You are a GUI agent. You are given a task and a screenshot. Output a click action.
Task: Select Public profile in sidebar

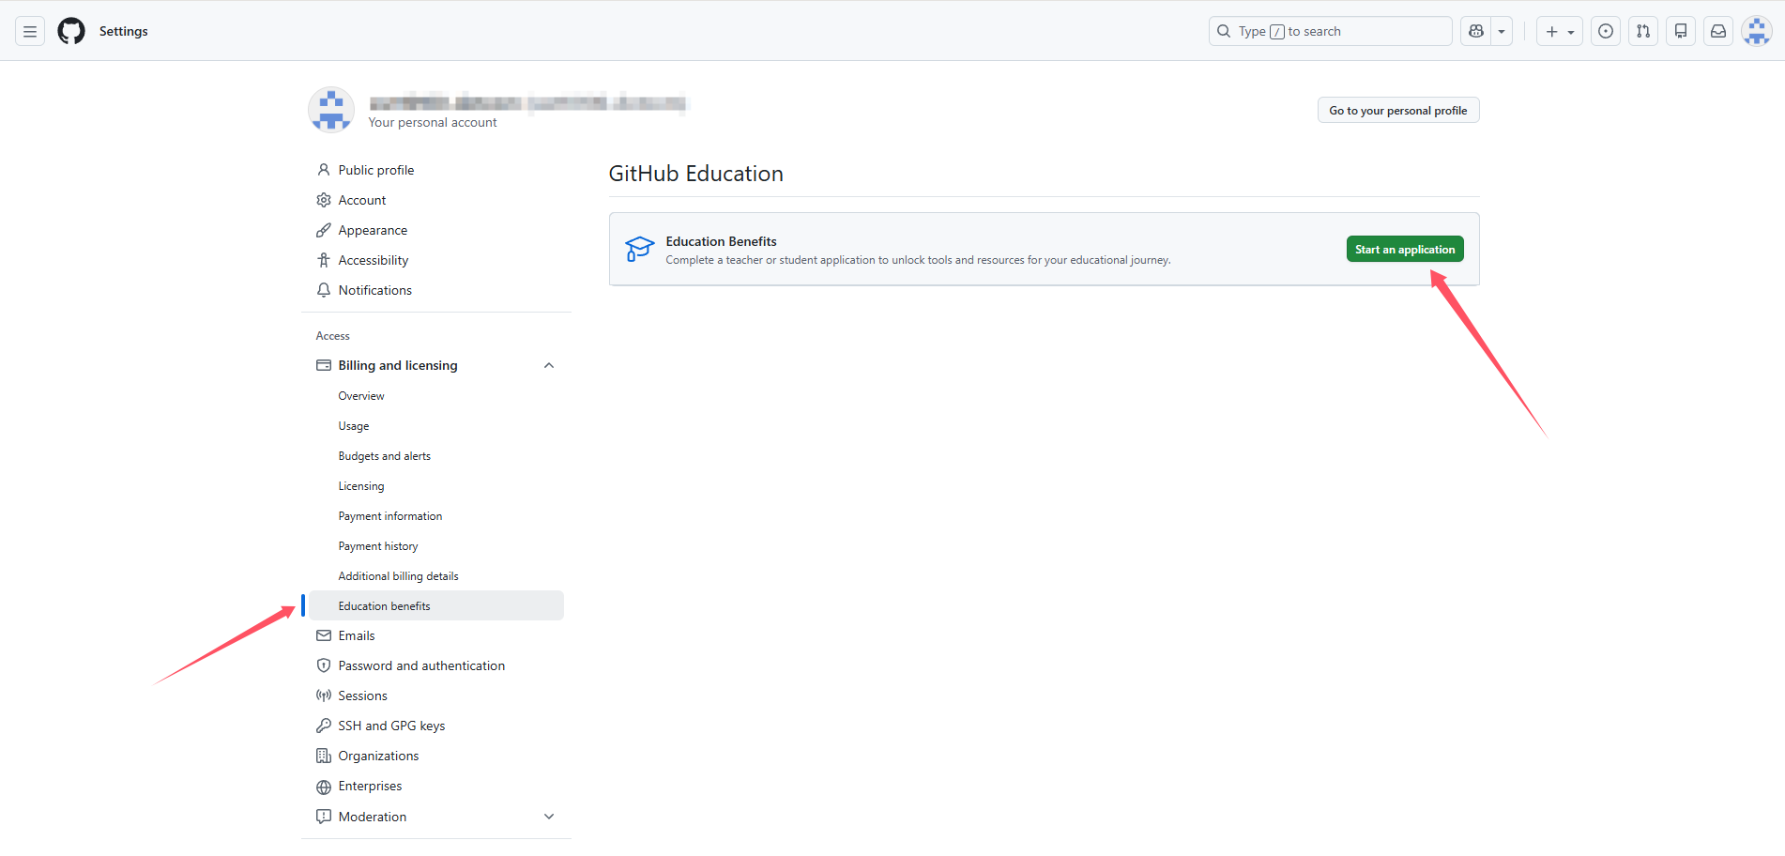click(x=375, y=170)
